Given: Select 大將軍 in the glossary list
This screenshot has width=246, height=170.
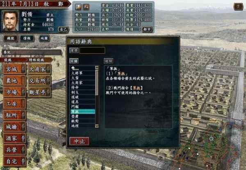Looking at the screenshot, I should (x=82, y=73).
